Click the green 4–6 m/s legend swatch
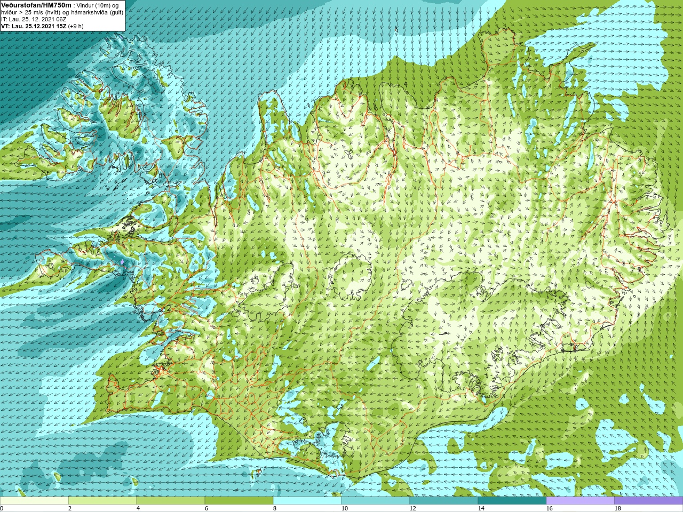This screenshot has height=512, width=683. click(171, 501)
